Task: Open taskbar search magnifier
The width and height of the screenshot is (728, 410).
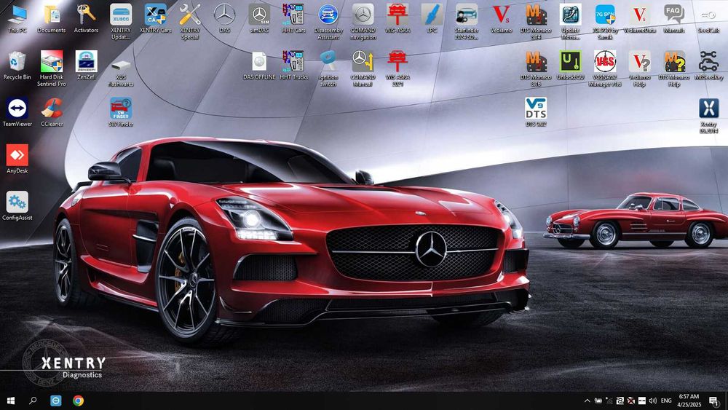Action: coord(33,401)
